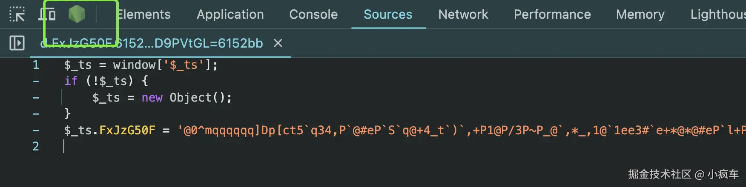
Task: Open the Application panel tab
Action: [230, 14]
